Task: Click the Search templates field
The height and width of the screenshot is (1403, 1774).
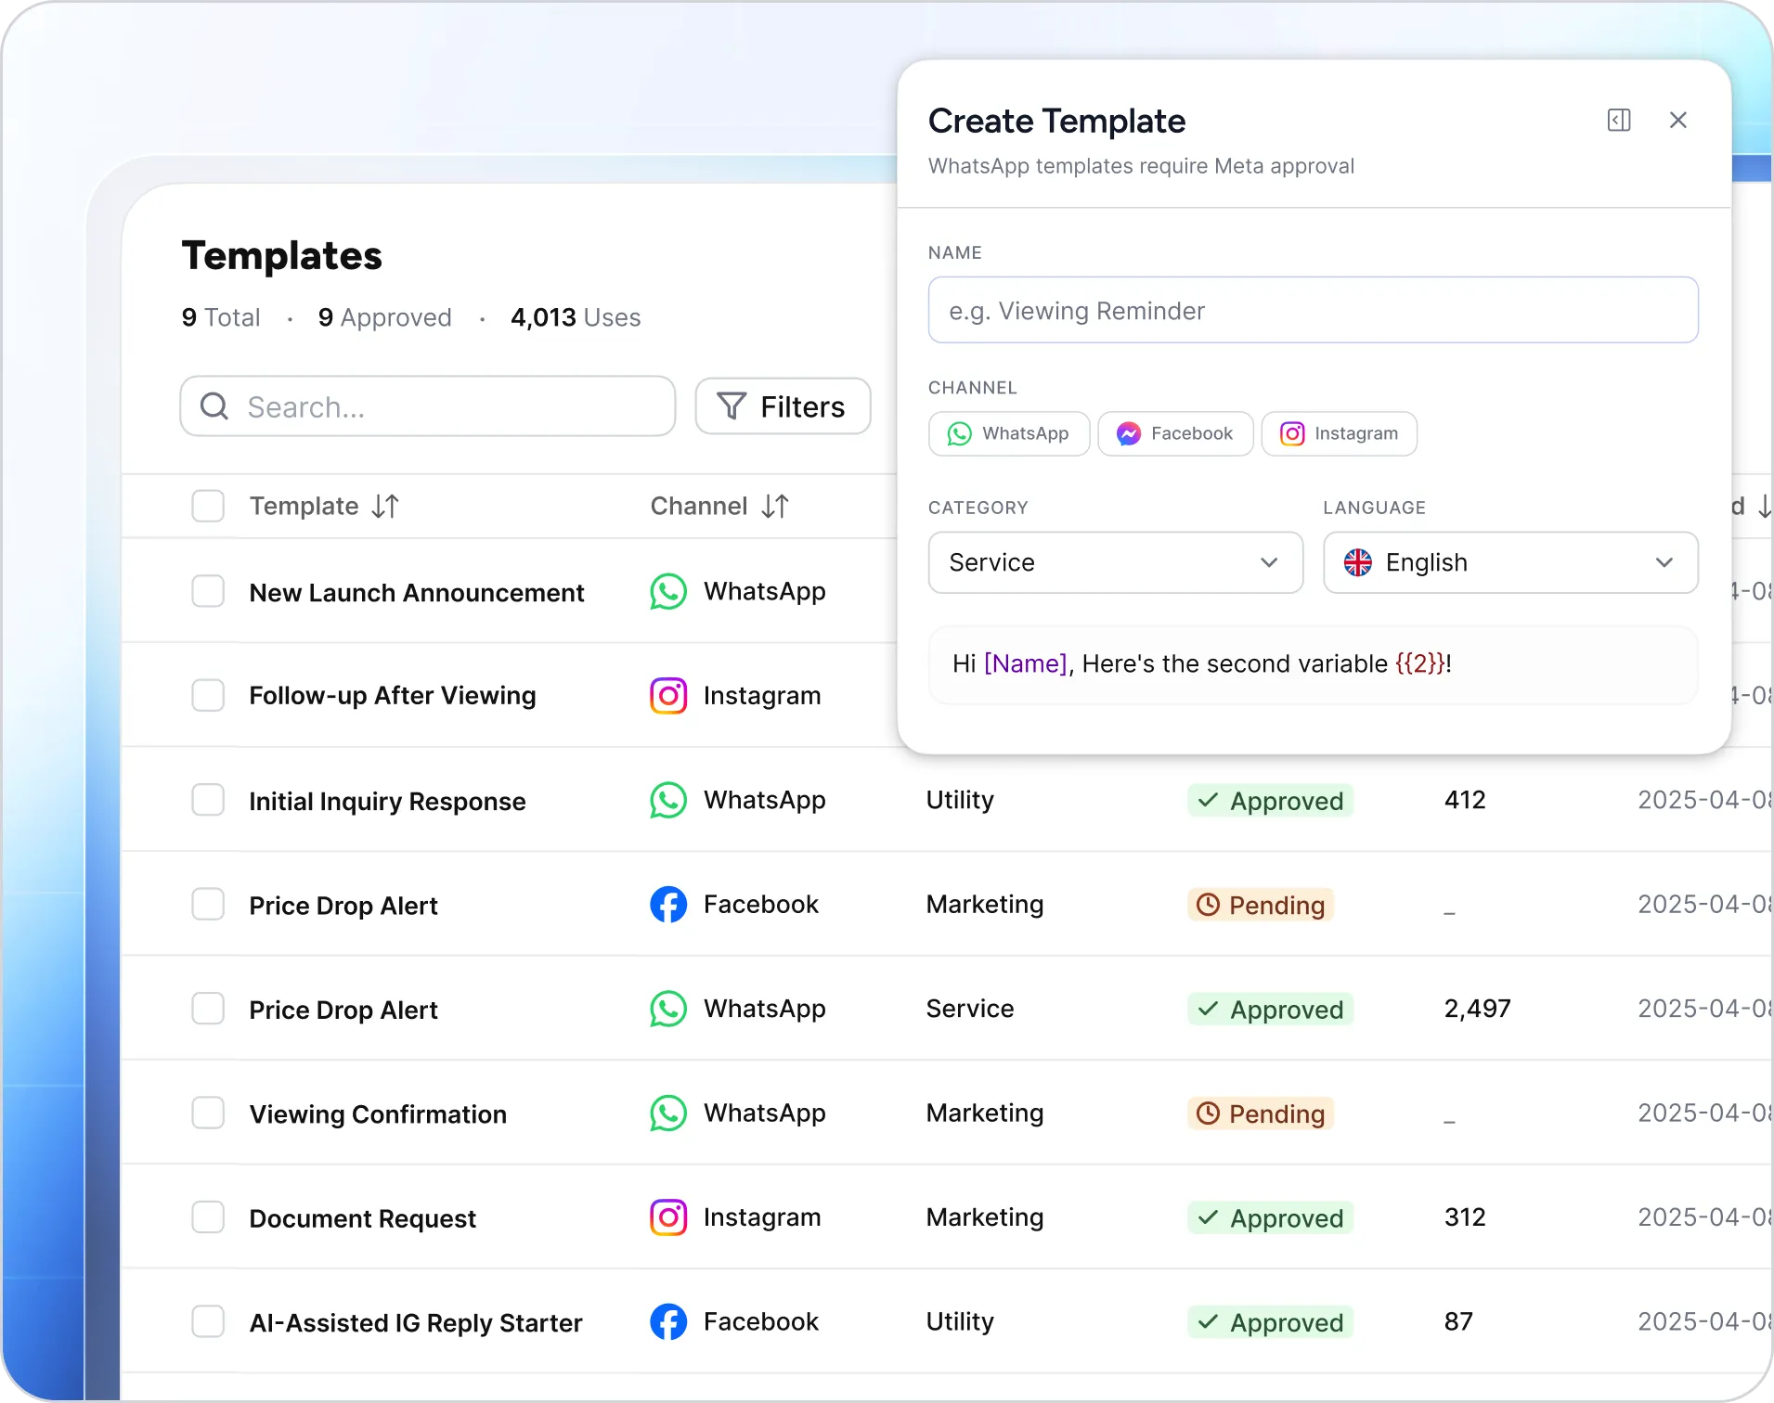Action: click(428, 406)
